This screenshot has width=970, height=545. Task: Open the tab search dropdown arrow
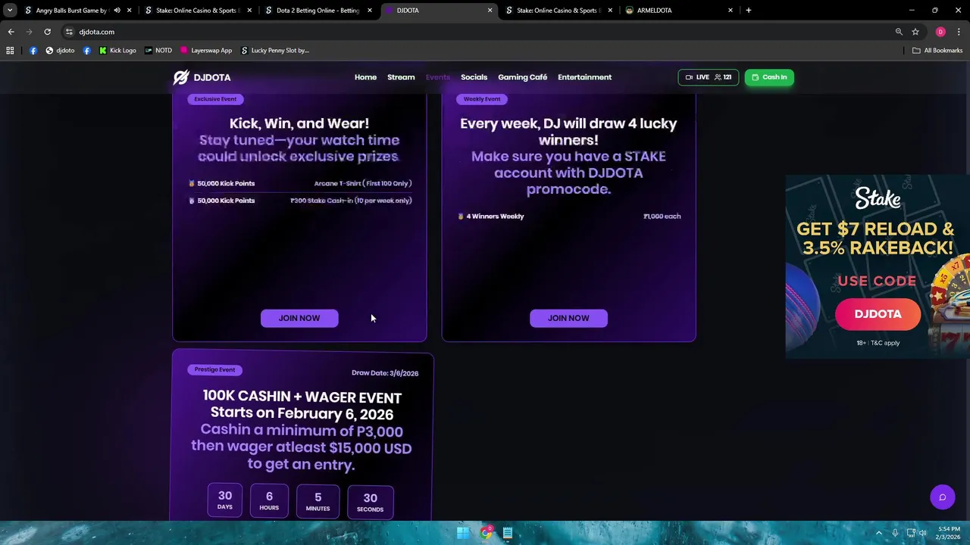(x=10, y=11)
